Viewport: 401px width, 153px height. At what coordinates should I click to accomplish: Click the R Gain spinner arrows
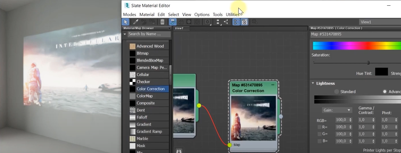coord(350,127)
